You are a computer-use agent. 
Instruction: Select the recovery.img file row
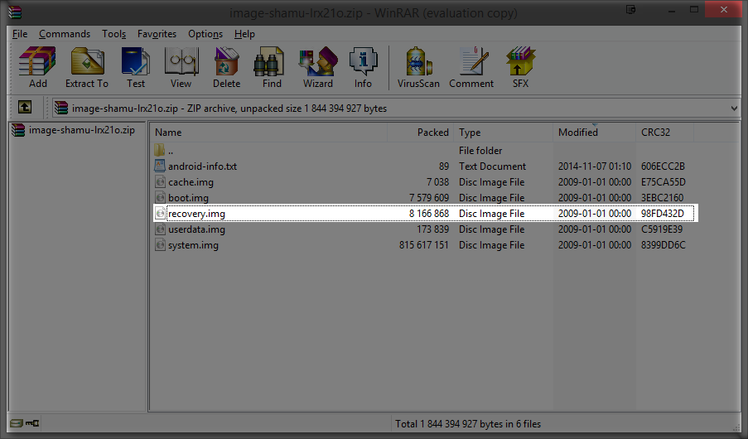425,214
